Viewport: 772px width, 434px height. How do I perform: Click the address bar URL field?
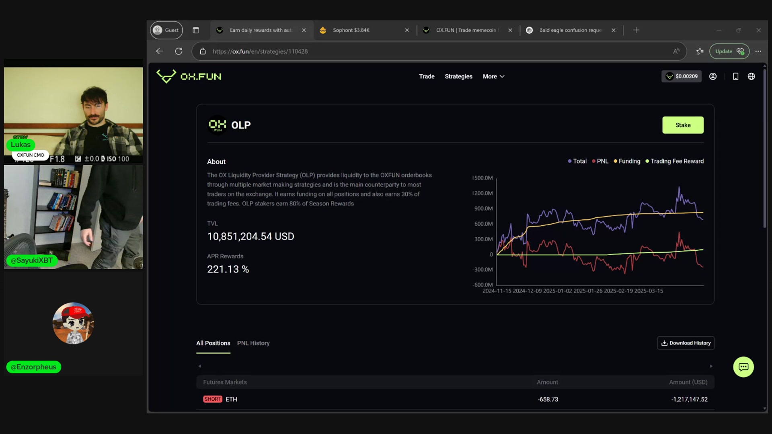[x=438, y=51]
